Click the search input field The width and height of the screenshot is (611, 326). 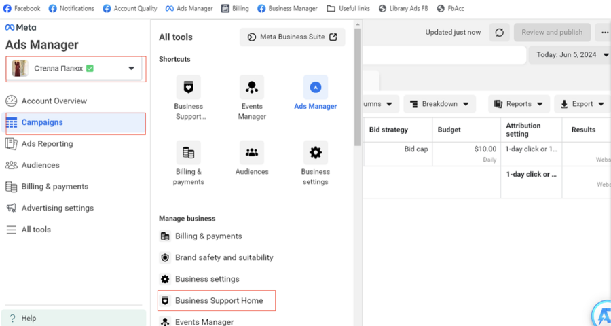[444, 56]
